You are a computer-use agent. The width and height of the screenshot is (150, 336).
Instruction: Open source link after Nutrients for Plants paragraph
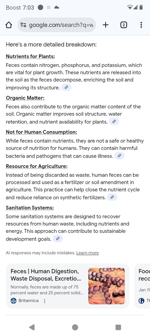[x=66, y=87]
